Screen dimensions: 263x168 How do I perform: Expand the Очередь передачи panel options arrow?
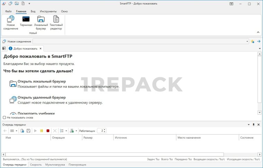click(248, 125)
